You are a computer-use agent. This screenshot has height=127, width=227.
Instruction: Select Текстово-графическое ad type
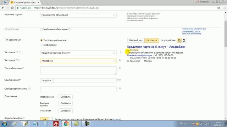point(41,40)
